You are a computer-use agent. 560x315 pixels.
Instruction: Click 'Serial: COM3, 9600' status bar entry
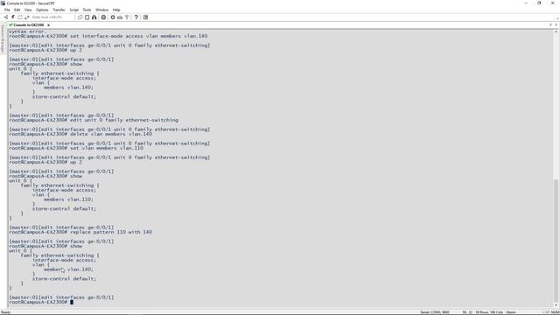click(435, 312)
